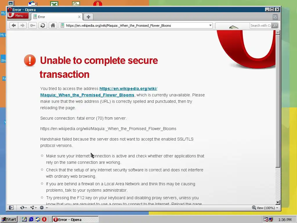Viewport: 297px width, 223px height.
Task: Open the Opera Link sync dropdown
Action: click(x=23, y=208)
